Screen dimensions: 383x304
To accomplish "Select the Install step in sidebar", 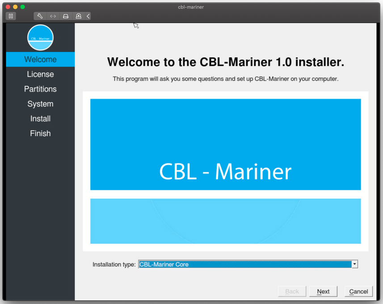I will 40,119.
